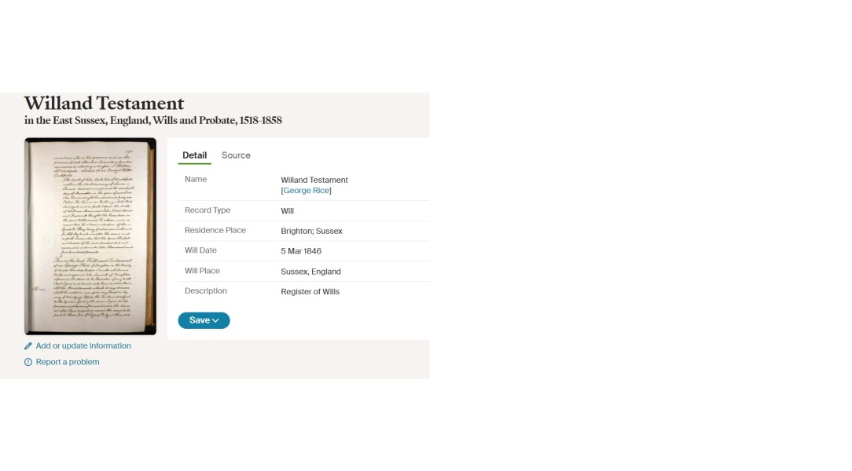852x471 pixels.
Task: Click the Report a problem link
Action: pyautogui.click(x=67, y=361)
